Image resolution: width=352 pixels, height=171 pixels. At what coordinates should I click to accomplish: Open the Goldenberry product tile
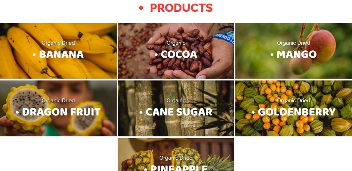click(294, 108)
